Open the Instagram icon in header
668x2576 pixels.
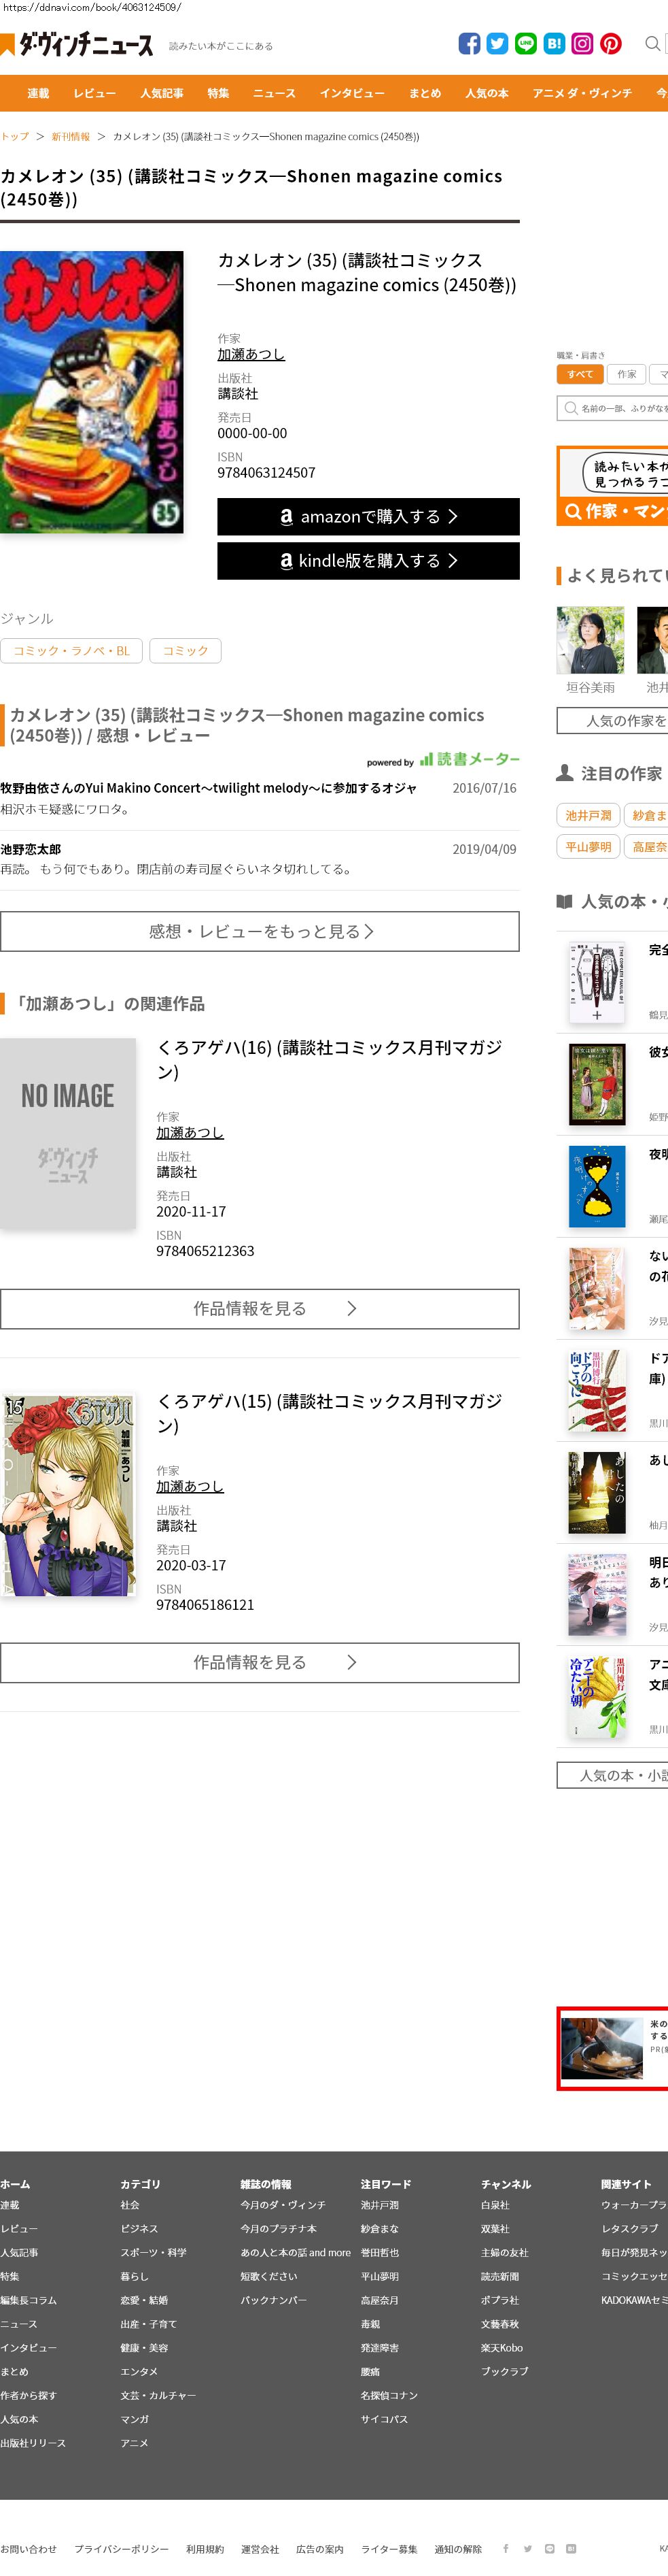click(582, 43)
